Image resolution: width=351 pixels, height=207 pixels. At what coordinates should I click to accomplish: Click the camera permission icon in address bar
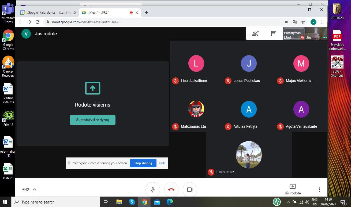pos(286,22)
